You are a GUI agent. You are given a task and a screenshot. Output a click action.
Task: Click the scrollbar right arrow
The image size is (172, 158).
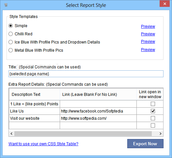coord(161,133)
